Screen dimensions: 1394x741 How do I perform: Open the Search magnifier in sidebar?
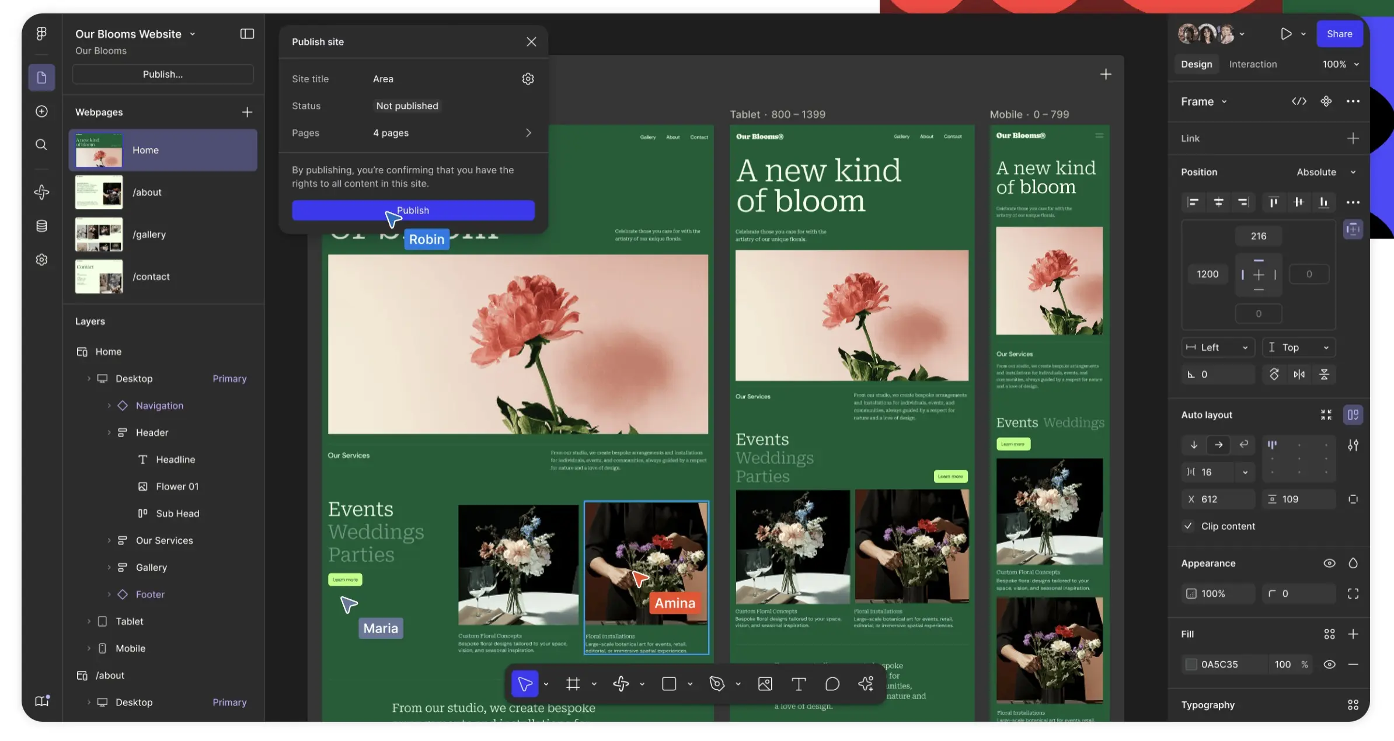41,144
